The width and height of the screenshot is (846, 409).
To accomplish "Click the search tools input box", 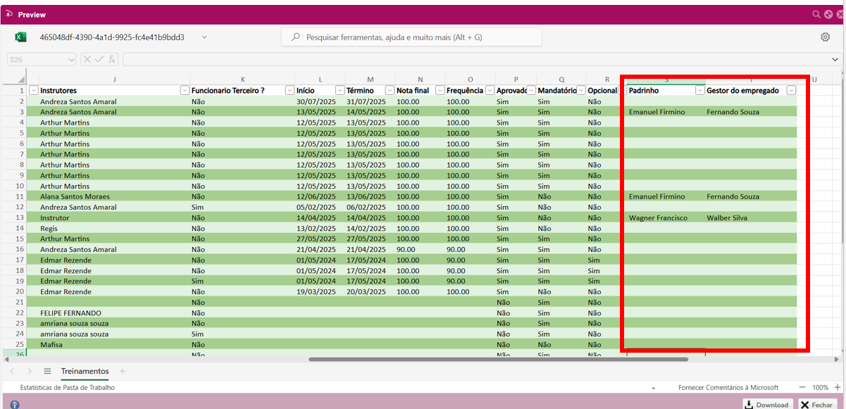I will [412, 37].
